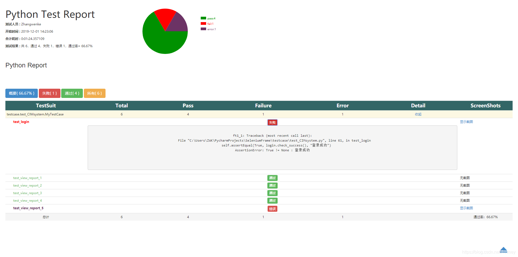This screenshot has height=257, width=518.
Task: Click the Failure column header
Action: [263, 106]
